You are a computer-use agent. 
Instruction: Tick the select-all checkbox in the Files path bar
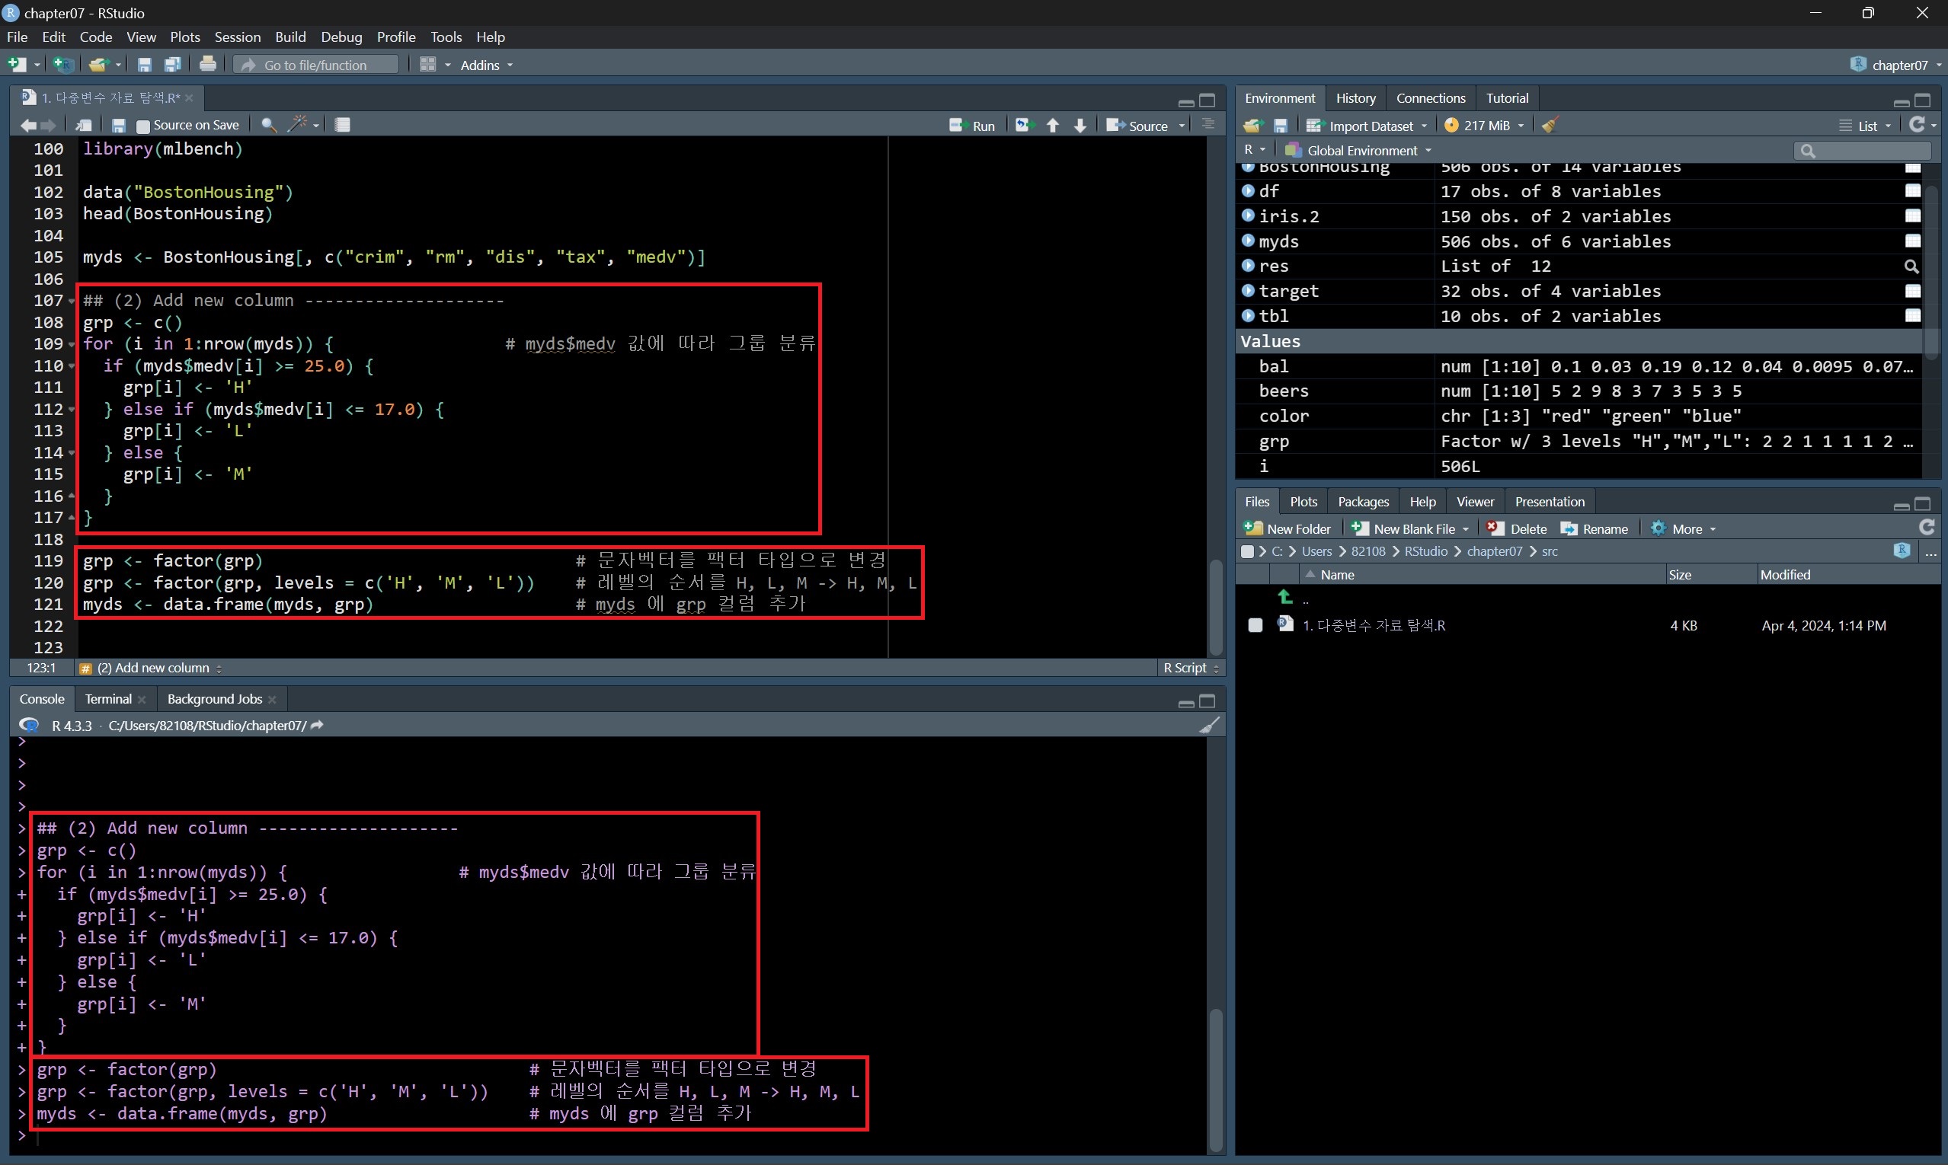click(x=1247, y=552)
